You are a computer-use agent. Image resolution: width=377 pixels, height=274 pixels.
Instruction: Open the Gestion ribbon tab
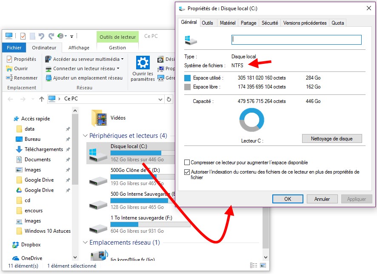coord(117,48)
